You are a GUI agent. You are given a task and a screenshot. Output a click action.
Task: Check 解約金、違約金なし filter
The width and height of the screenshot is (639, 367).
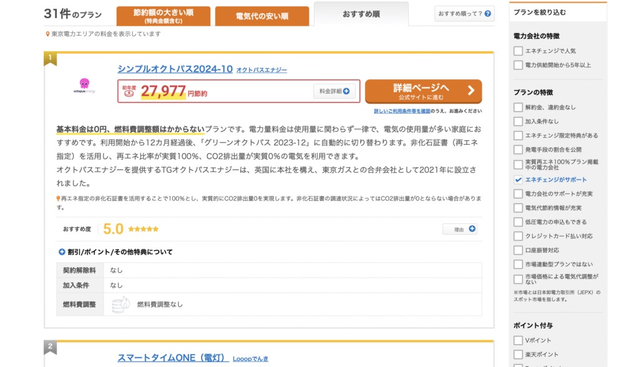pyautogui.click(x=518, y=107)
